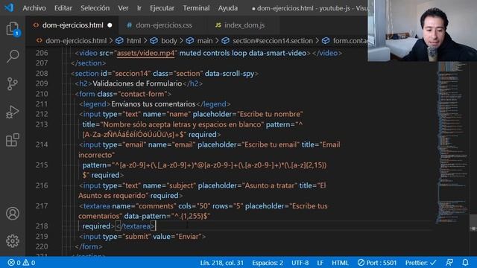Click the closing </textarea> tag
This screenshot has width=477, height=268.
(x=136, y=226)
